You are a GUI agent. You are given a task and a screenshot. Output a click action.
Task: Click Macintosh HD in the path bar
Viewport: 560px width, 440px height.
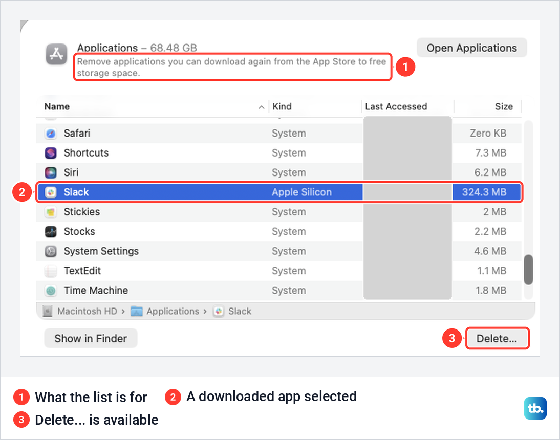coord(88,311)
